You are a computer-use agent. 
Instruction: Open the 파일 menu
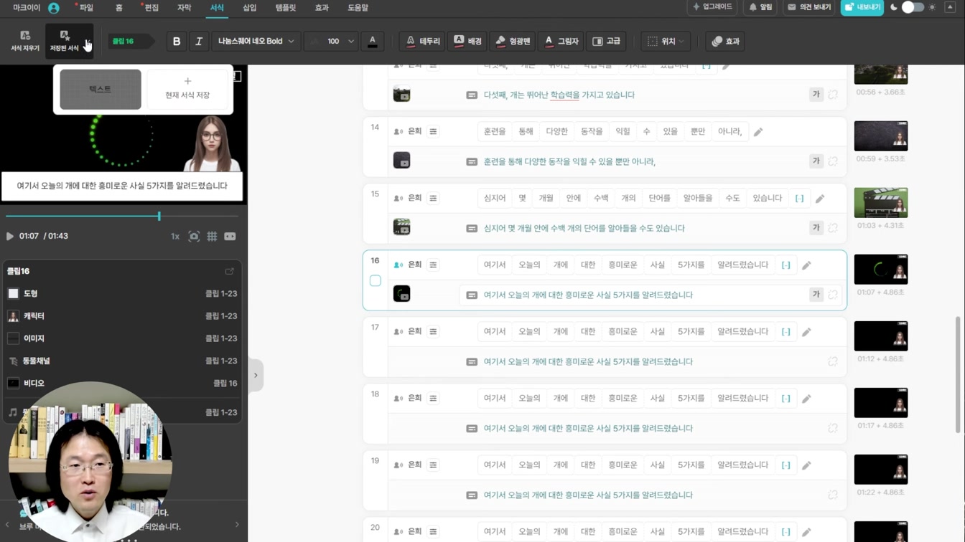point(86,8)
